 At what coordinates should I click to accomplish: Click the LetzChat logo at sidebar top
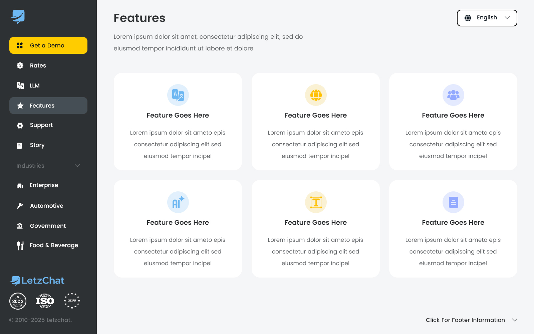17,16
